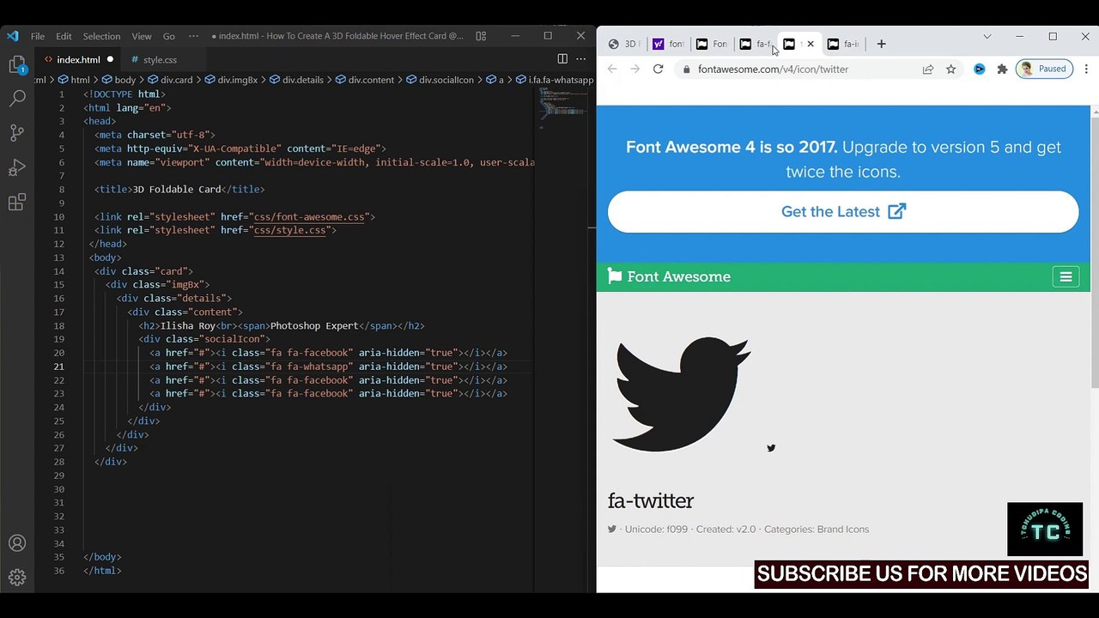Click the 'Categories: Brand Icons' text
This screenshot has width=1099, height=618.
tap(817, 530)
